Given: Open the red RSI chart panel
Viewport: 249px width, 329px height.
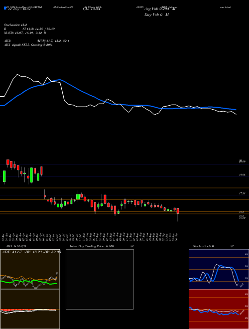Looking at the screenshot, I should pos(219,309).
